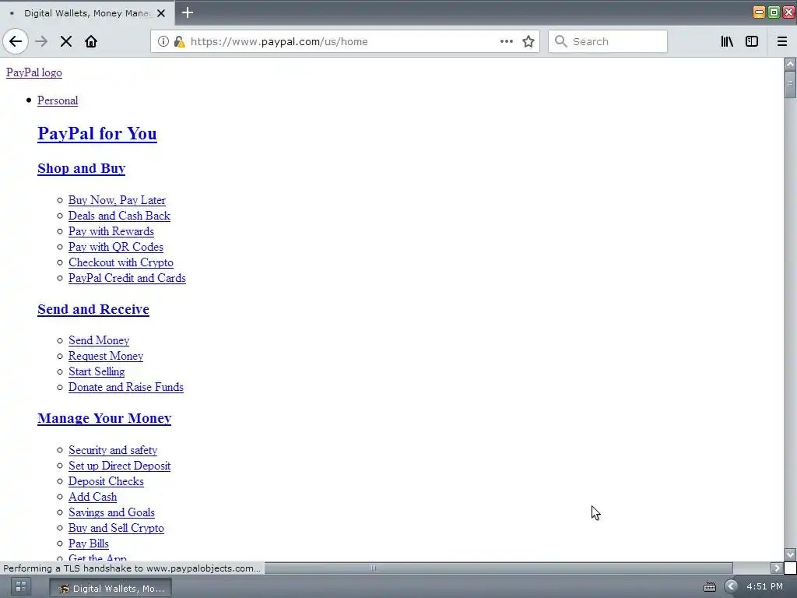
Task: Open the PayPal for You heading link
Action: tap(97, 134)
